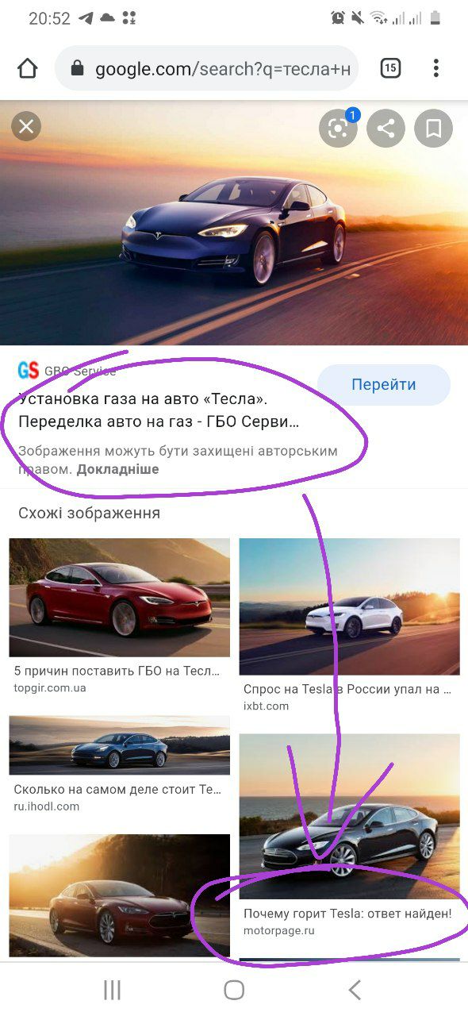Image resolution: width=468 pixels, height=1016 pixels.
Task: Tap the Android home navigation button
Action: pyautogui.click(x=234, y=989)
